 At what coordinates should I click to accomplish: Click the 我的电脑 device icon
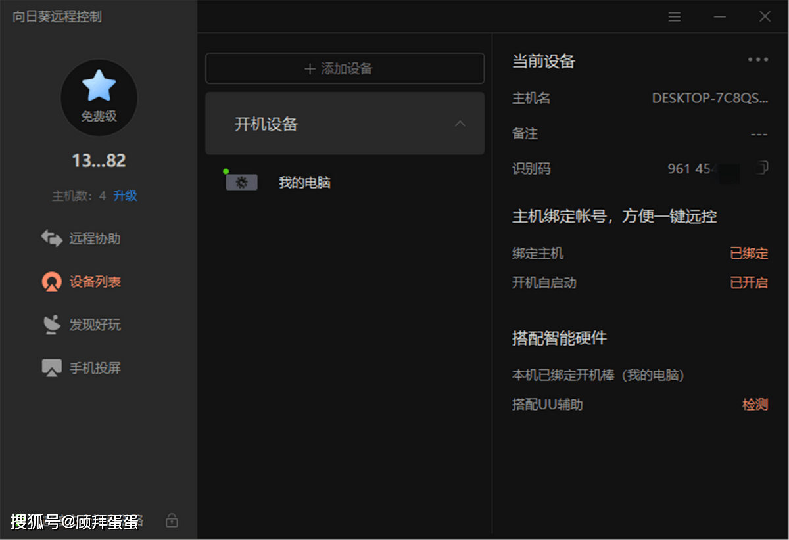click(241, 183)
